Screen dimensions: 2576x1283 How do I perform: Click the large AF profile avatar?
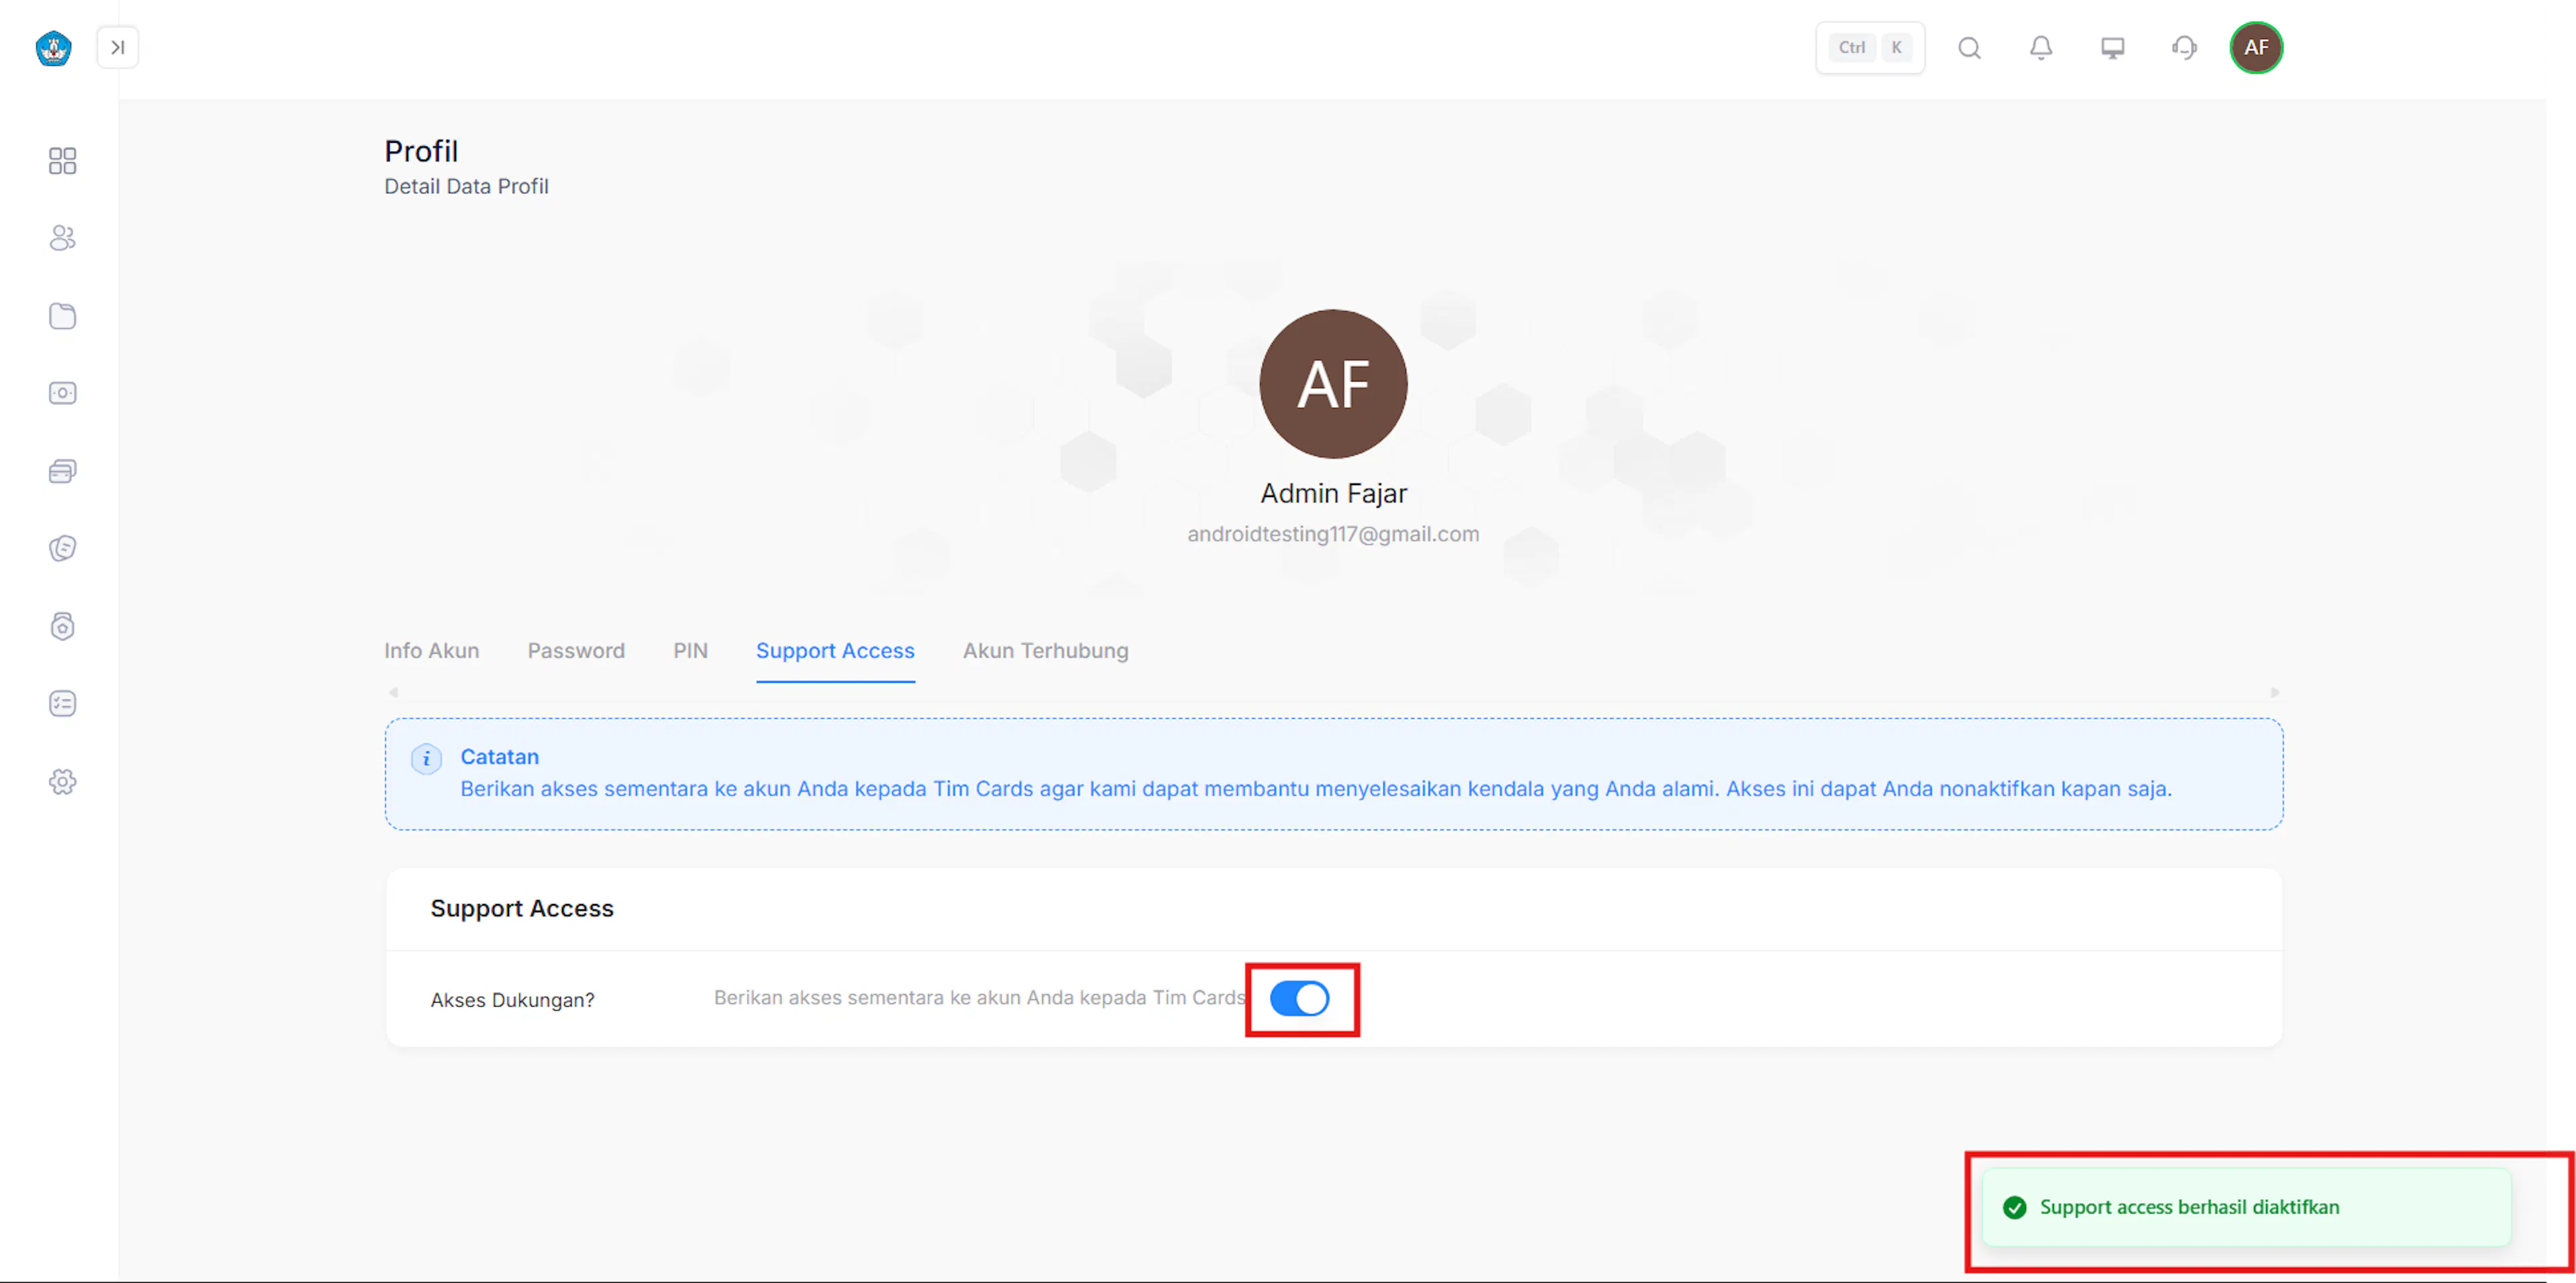tap(1333, 384)
